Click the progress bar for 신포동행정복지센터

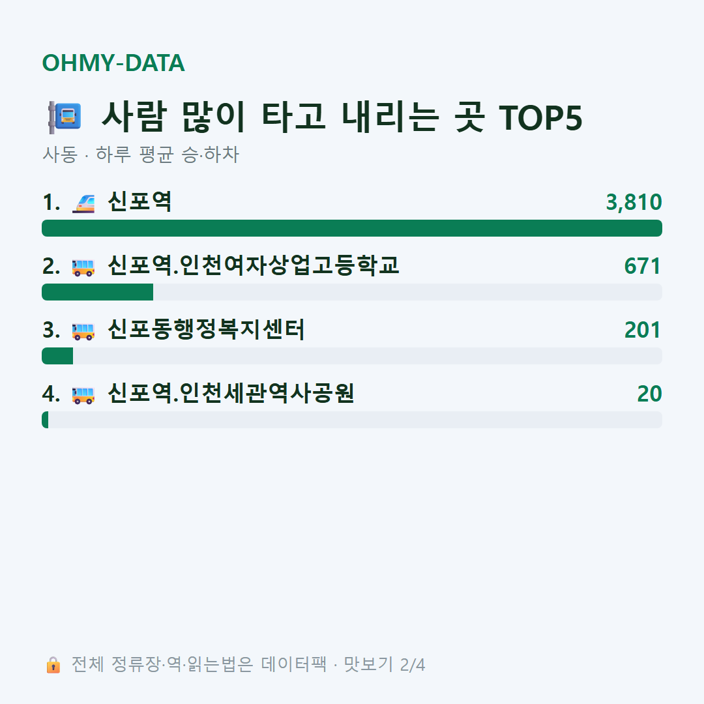point(352,356)
